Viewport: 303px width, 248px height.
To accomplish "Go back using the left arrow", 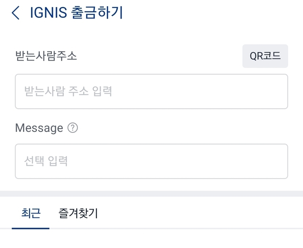I will 15,13.
